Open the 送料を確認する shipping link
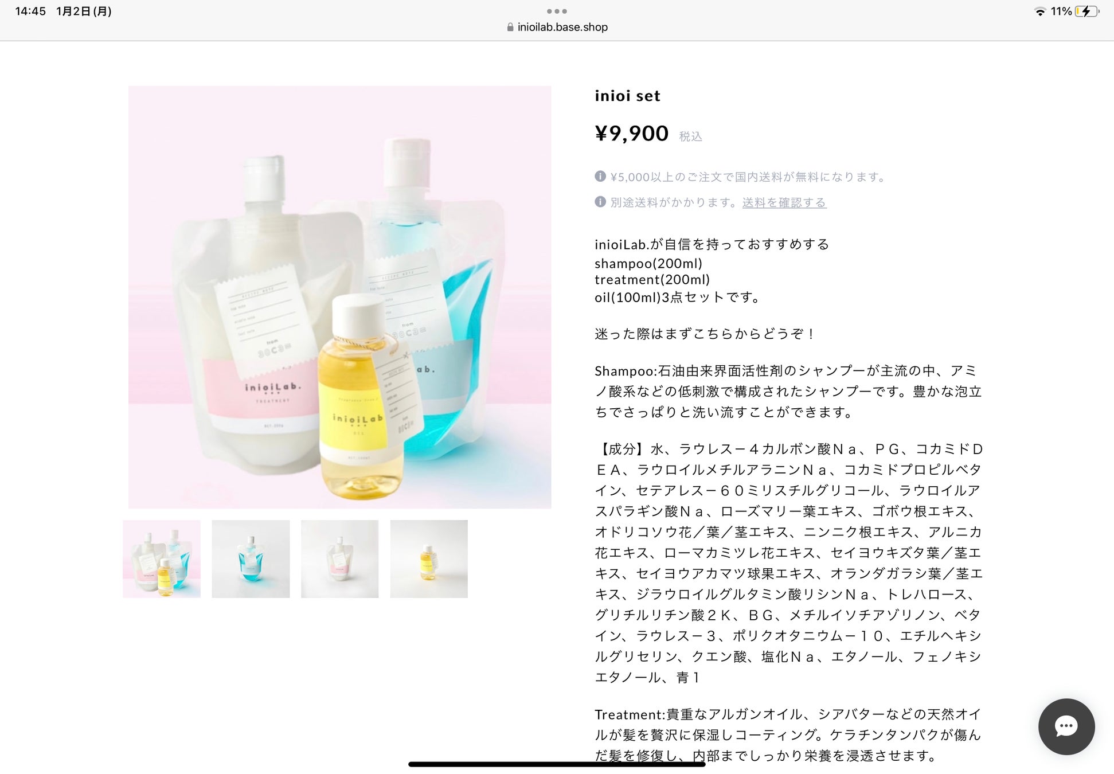1114x774 pixels. [784, 202]
